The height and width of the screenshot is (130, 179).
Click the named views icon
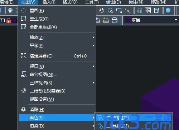(x=24, y=74)
